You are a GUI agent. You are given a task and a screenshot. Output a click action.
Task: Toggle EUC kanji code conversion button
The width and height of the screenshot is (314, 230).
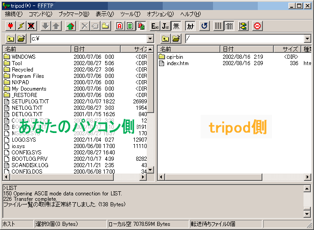coord(154,26)
